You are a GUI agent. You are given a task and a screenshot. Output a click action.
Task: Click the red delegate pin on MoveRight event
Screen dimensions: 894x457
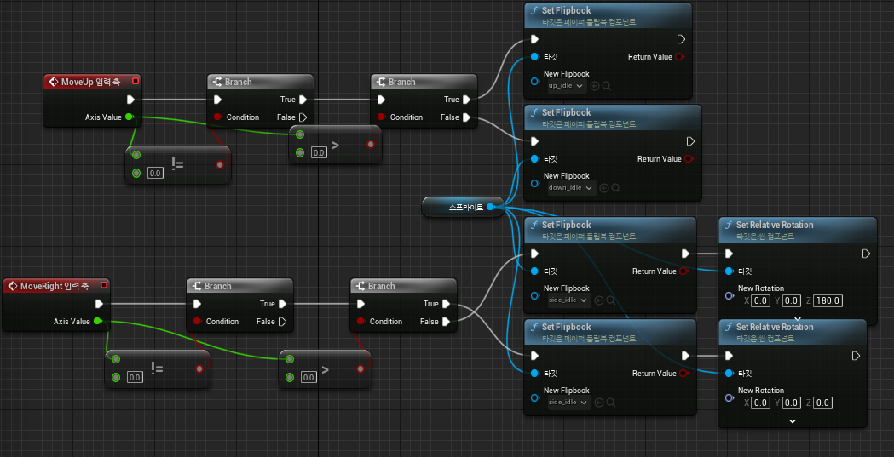104,286
